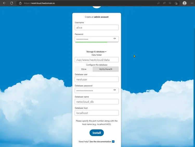
Task: Reload the page with the refresh icon
Action: [x=11, y=3]
